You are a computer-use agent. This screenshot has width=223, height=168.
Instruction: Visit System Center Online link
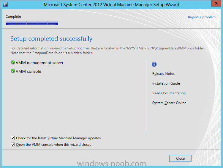pos(169,103)
